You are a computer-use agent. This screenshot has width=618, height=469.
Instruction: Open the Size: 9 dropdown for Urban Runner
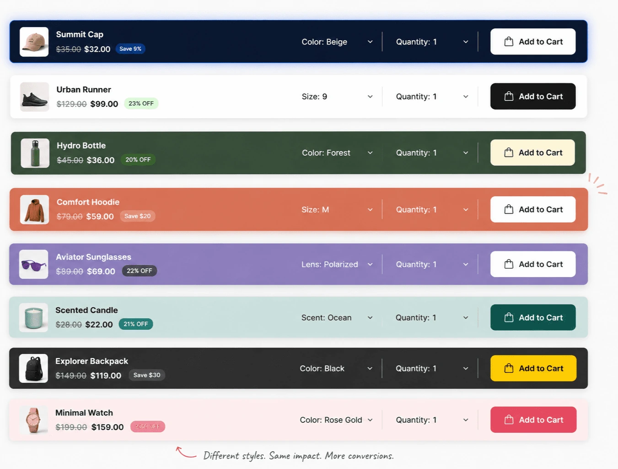click(338, 97)
